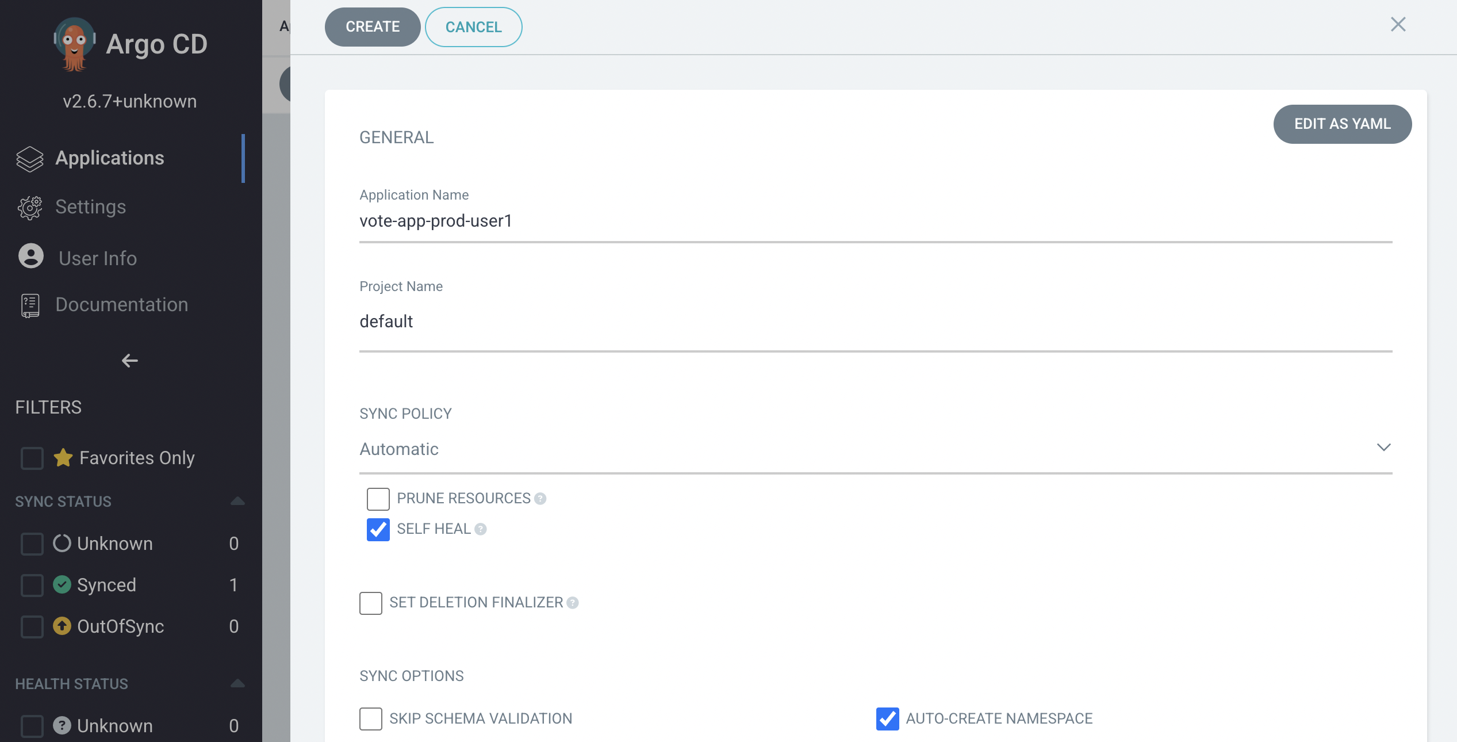Click the FILTERS heading
Screen dimensions: 1457x742
coord(48,407)
